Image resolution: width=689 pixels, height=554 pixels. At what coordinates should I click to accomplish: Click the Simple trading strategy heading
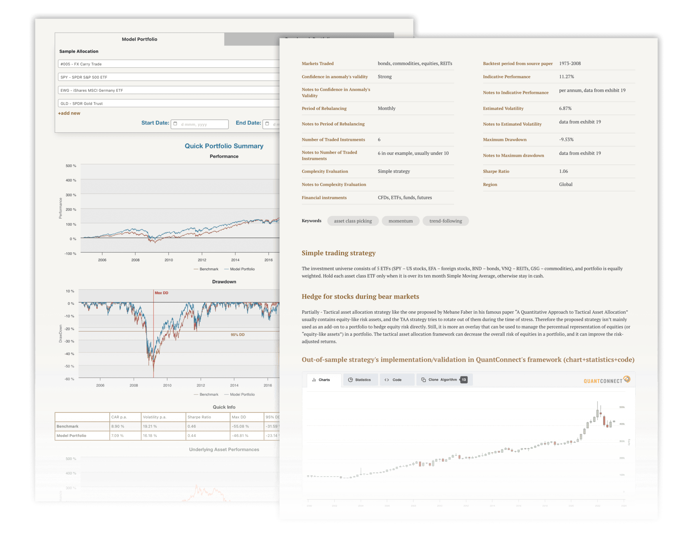click(338, 253)
